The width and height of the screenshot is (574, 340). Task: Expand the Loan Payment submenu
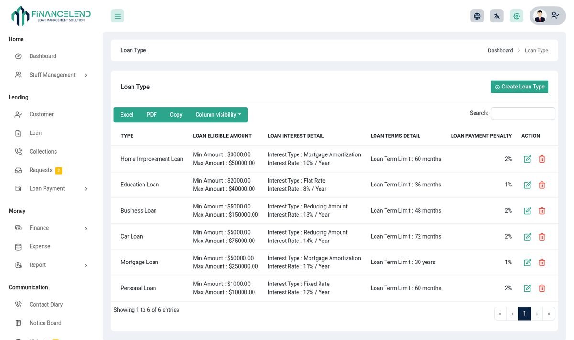(x=52, y=188)
